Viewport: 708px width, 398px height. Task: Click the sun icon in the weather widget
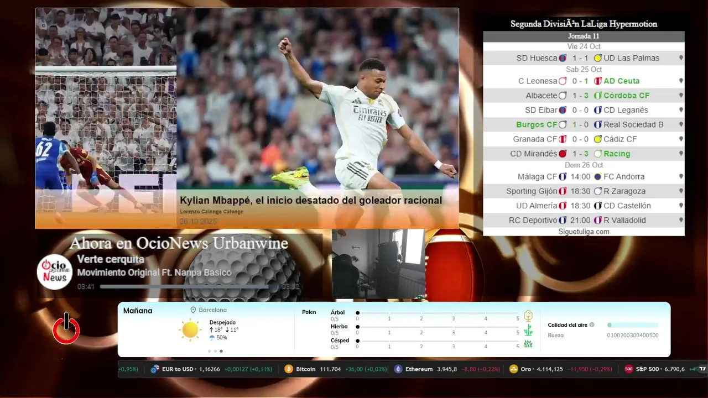tap(190, 330)
